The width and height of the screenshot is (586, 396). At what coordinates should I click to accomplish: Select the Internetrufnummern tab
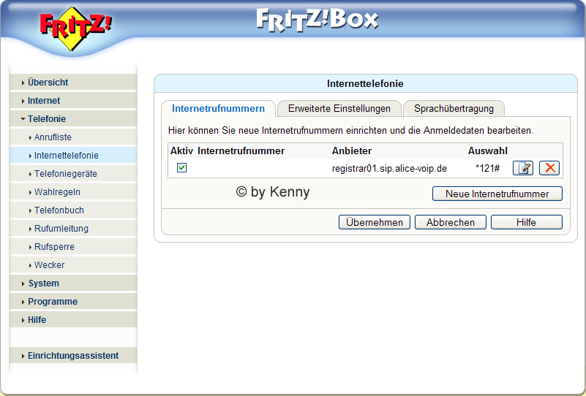pos(218,109)
